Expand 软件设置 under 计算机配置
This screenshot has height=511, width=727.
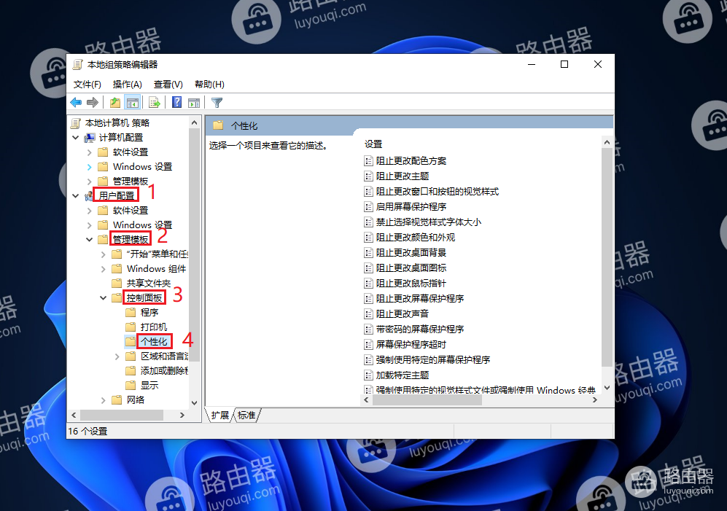pyautogui.click(x=90, y=152)
